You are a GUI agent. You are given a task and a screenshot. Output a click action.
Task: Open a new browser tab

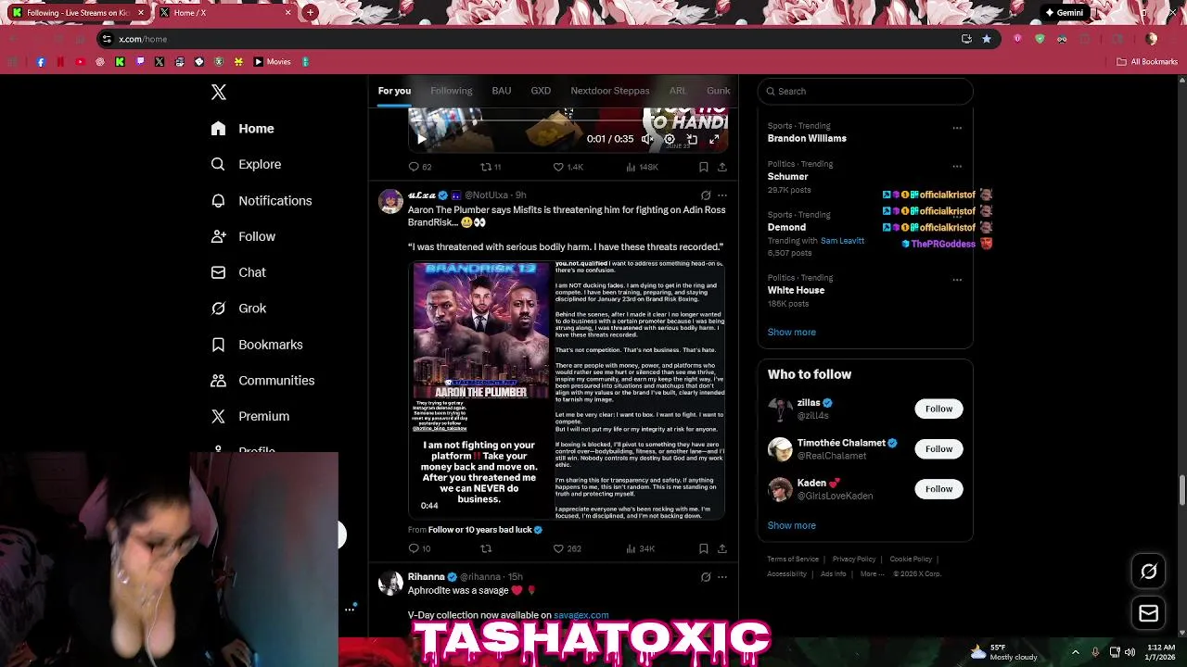click(x=310, y=13)
